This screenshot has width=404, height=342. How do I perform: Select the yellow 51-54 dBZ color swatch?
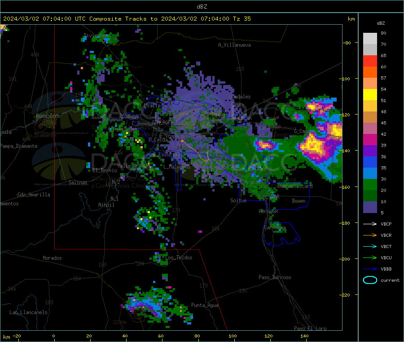click(x=370, y=95)
